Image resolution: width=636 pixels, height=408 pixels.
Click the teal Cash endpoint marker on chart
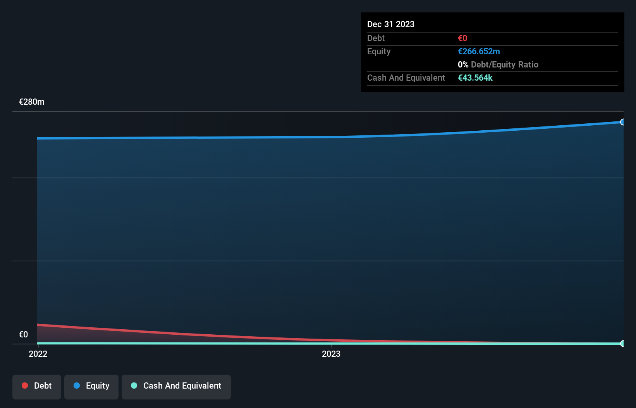point(622,344)
